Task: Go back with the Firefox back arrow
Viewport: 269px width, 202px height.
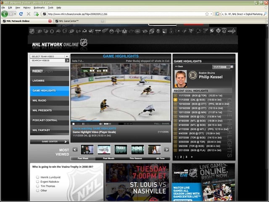Action: click(x=5, y=14)
